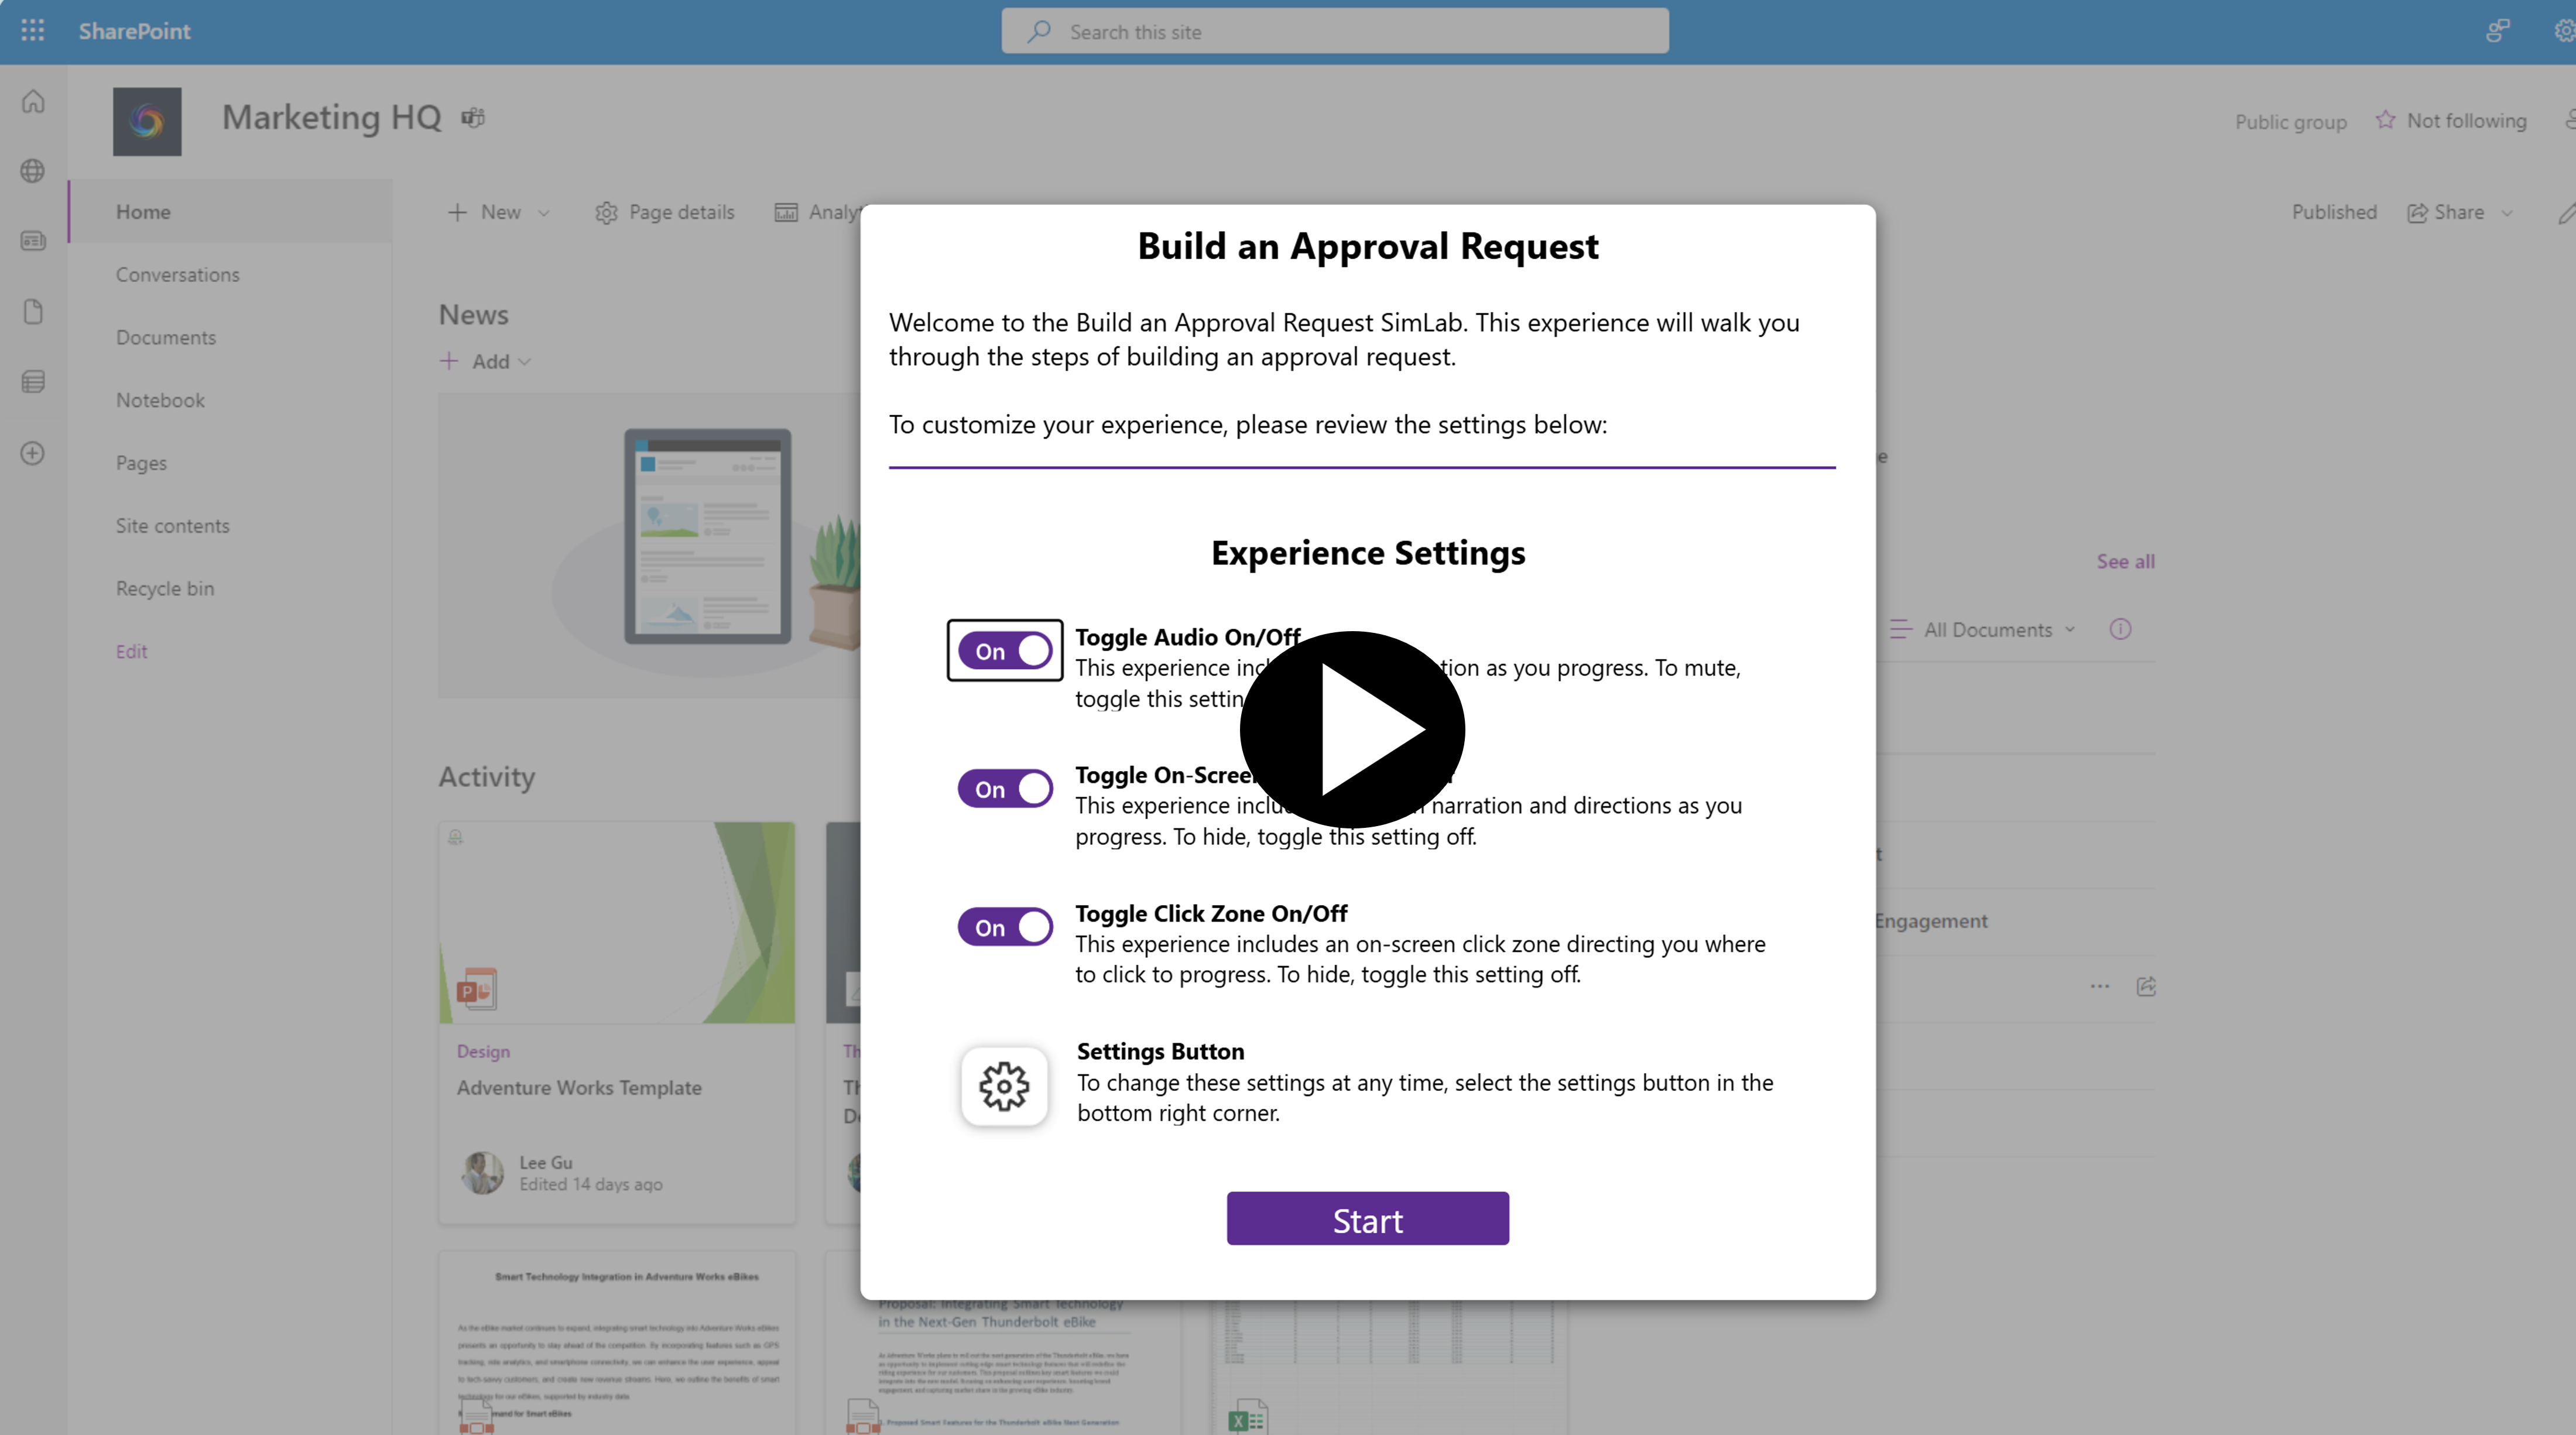Select the Documents menu item
Screen dimensions: 2576x1435
pos(165,336)
